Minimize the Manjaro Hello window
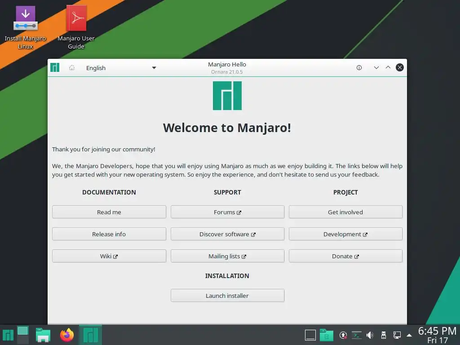Image resolution: width=460 pixels, height=345 pixels. 376,68
